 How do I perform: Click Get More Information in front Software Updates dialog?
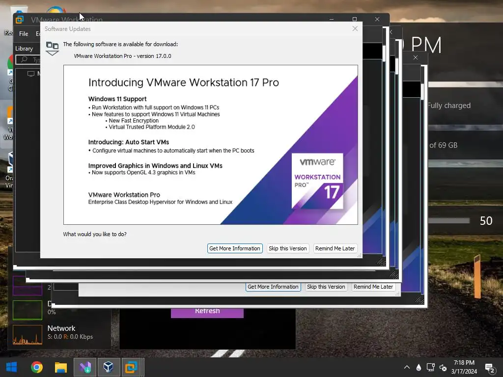[235, 248]
